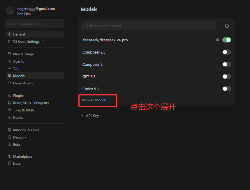Click the API Keys label

[x=93, y=116]
